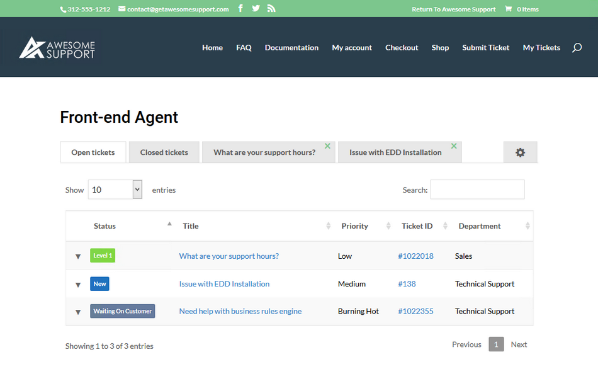Expand the Level 1 ticket row

click(78, 256)
